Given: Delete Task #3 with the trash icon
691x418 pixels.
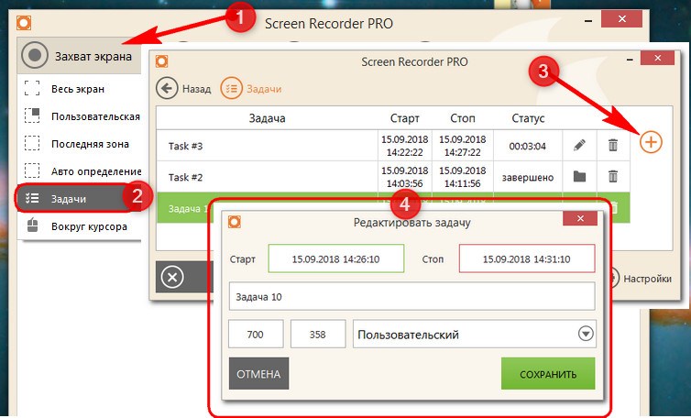Looking at the screenshot, I should (x=613, y=145).
